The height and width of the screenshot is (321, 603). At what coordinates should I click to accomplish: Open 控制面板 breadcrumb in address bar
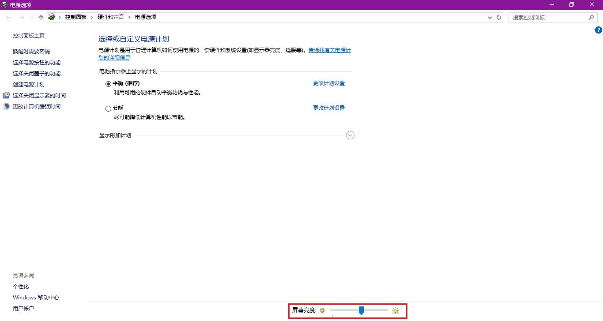click(76, 17)
